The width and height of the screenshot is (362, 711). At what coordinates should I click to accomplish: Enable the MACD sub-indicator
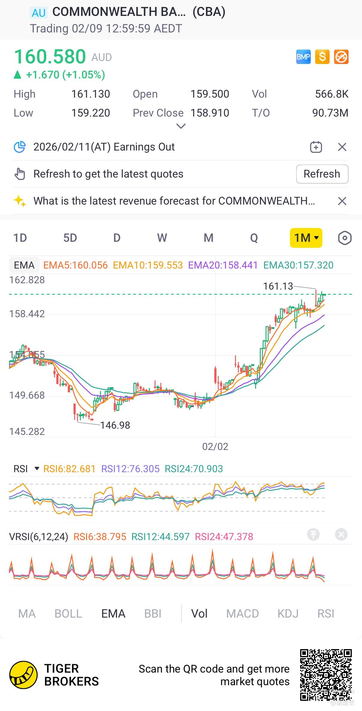coord(243,614)
